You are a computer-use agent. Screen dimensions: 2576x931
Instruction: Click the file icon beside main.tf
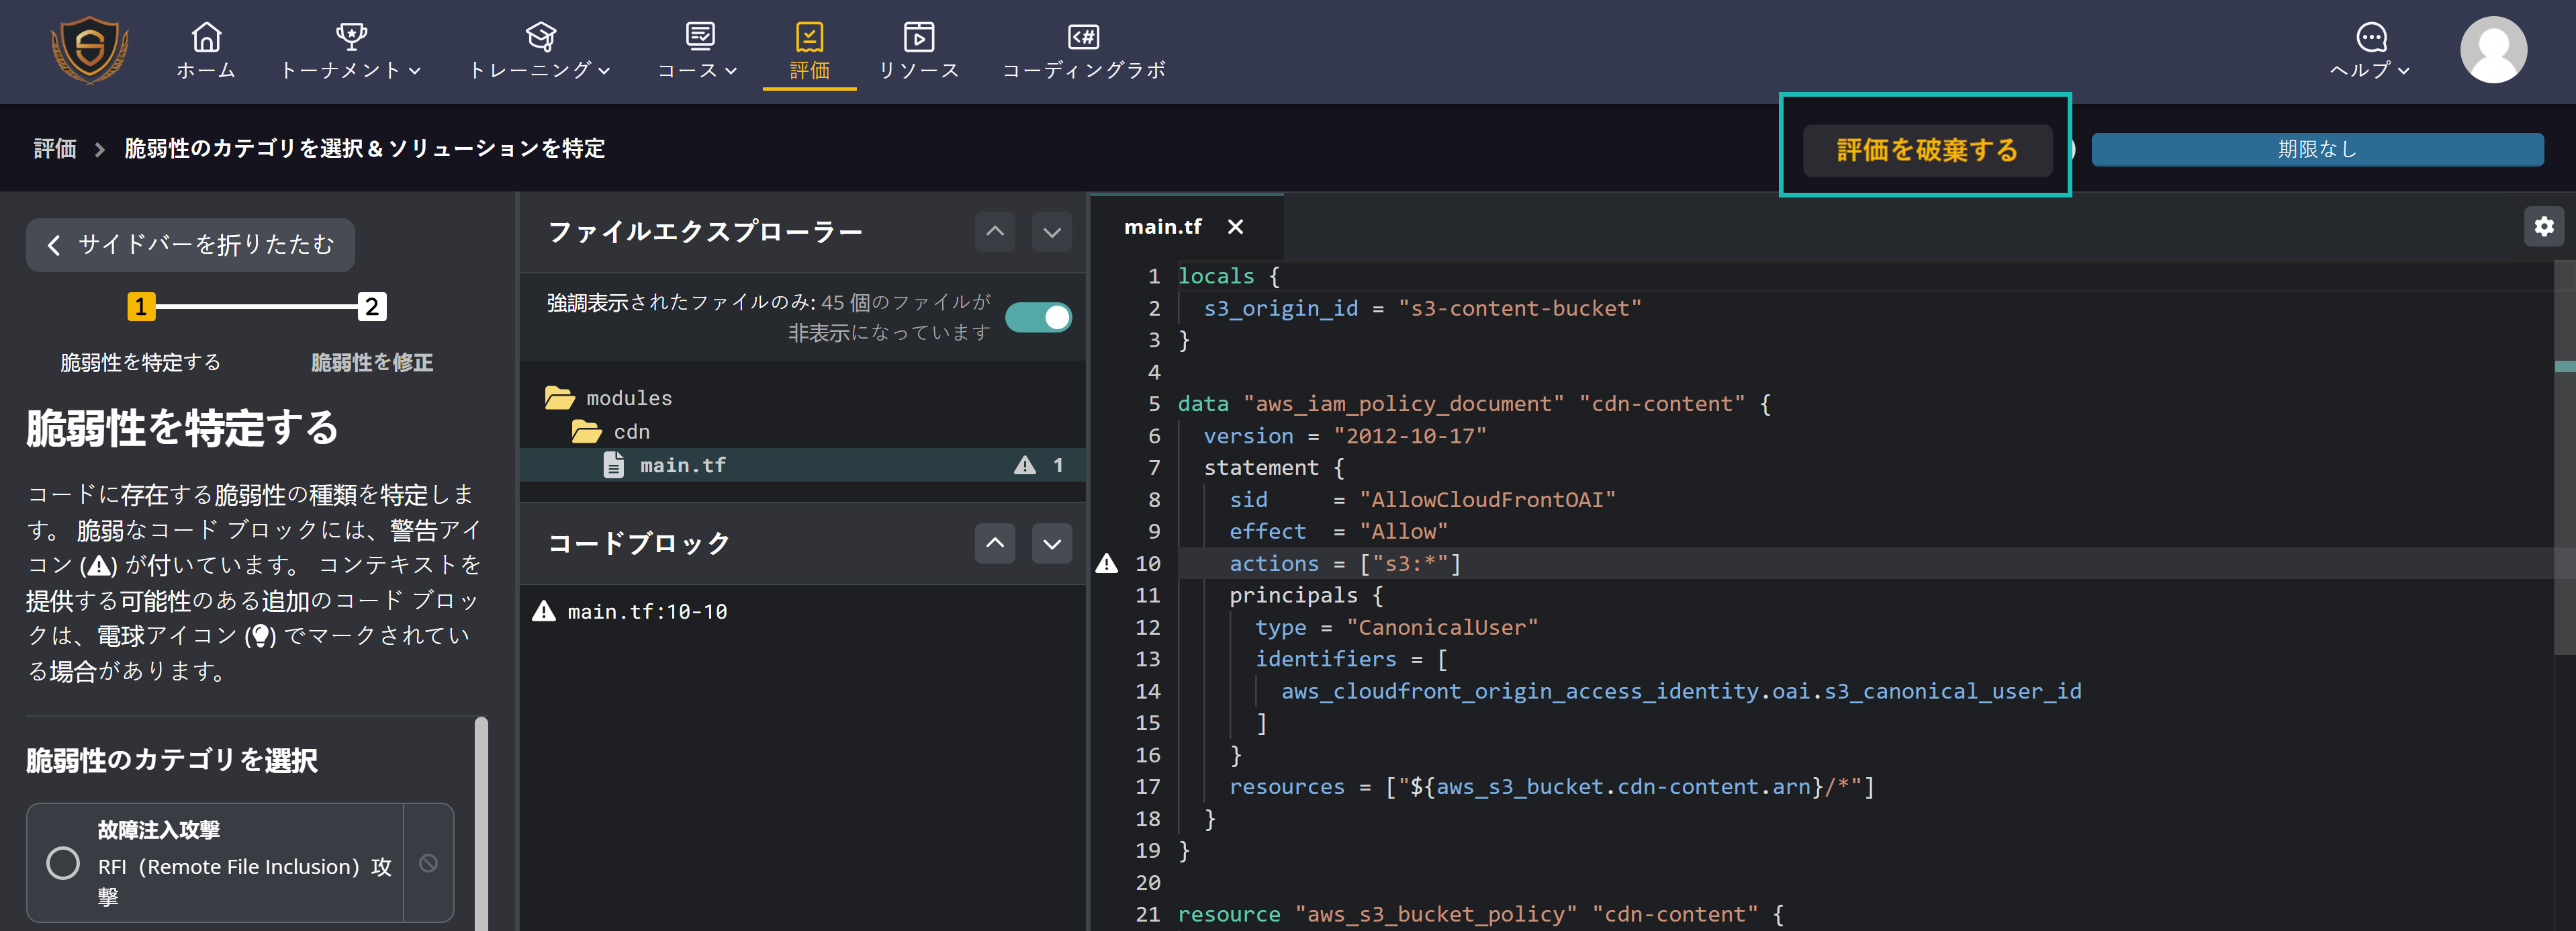point(614,465)
